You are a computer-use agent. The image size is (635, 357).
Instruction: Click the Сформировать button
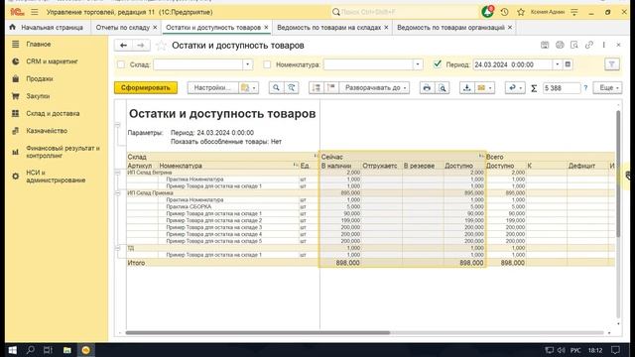click(x=146, y=88)
